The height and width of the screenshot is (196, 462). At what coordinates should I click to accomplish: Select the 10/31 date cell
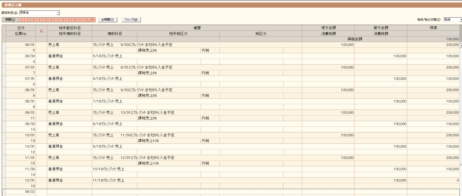point(21,146)
